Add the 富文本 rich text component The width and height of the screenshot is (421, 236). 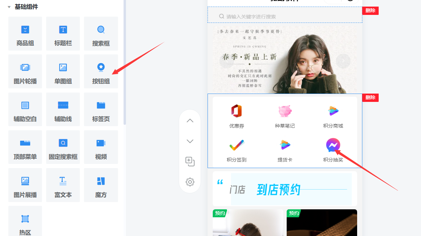click(x=63, y=185)
